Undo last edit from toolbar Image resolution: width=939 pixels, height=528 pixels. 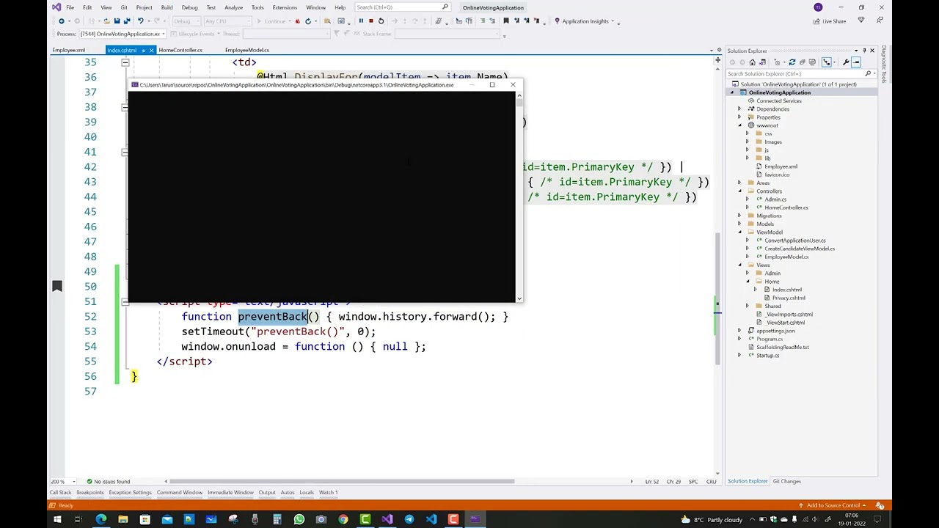tap(141, 21)
